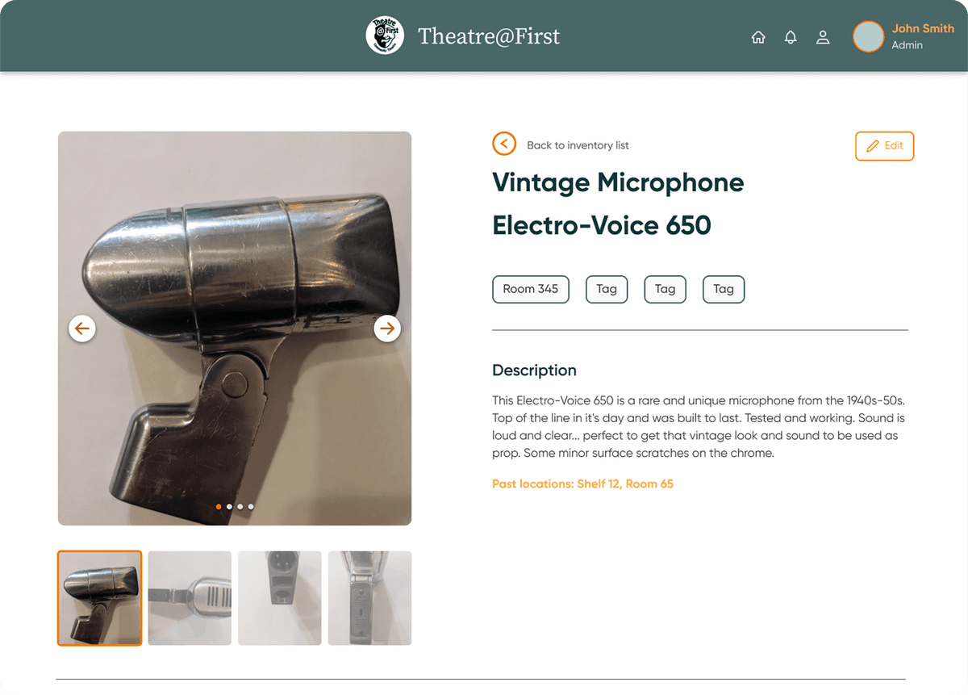This screenshot has height=695, width=968.
Task: Select the first Tag chip after Room 345
Action: coord(607,289)
